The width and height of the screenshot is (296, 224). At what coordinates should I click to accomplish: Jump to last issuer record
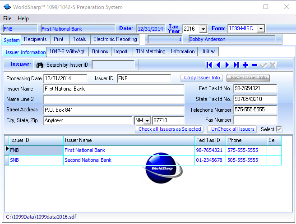236,65
